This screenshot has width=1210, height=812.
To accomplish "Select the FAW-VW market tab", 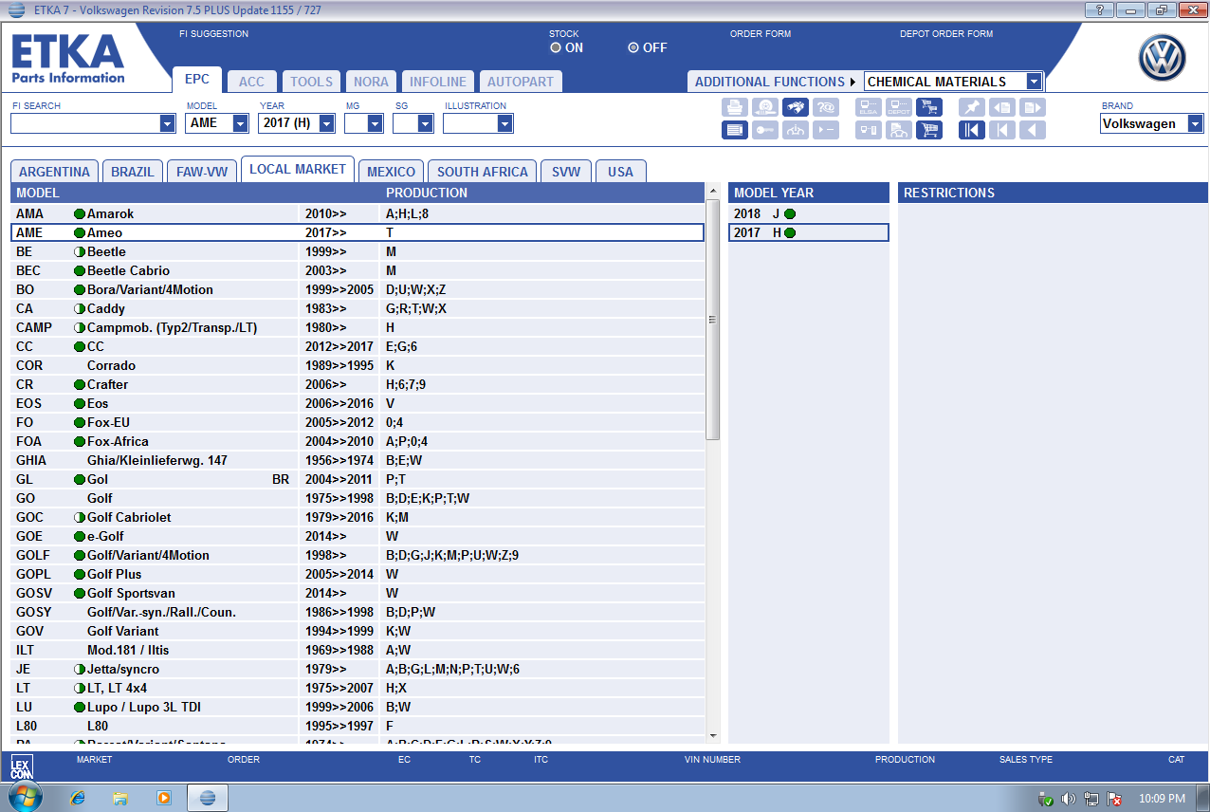I will point(202,172).
